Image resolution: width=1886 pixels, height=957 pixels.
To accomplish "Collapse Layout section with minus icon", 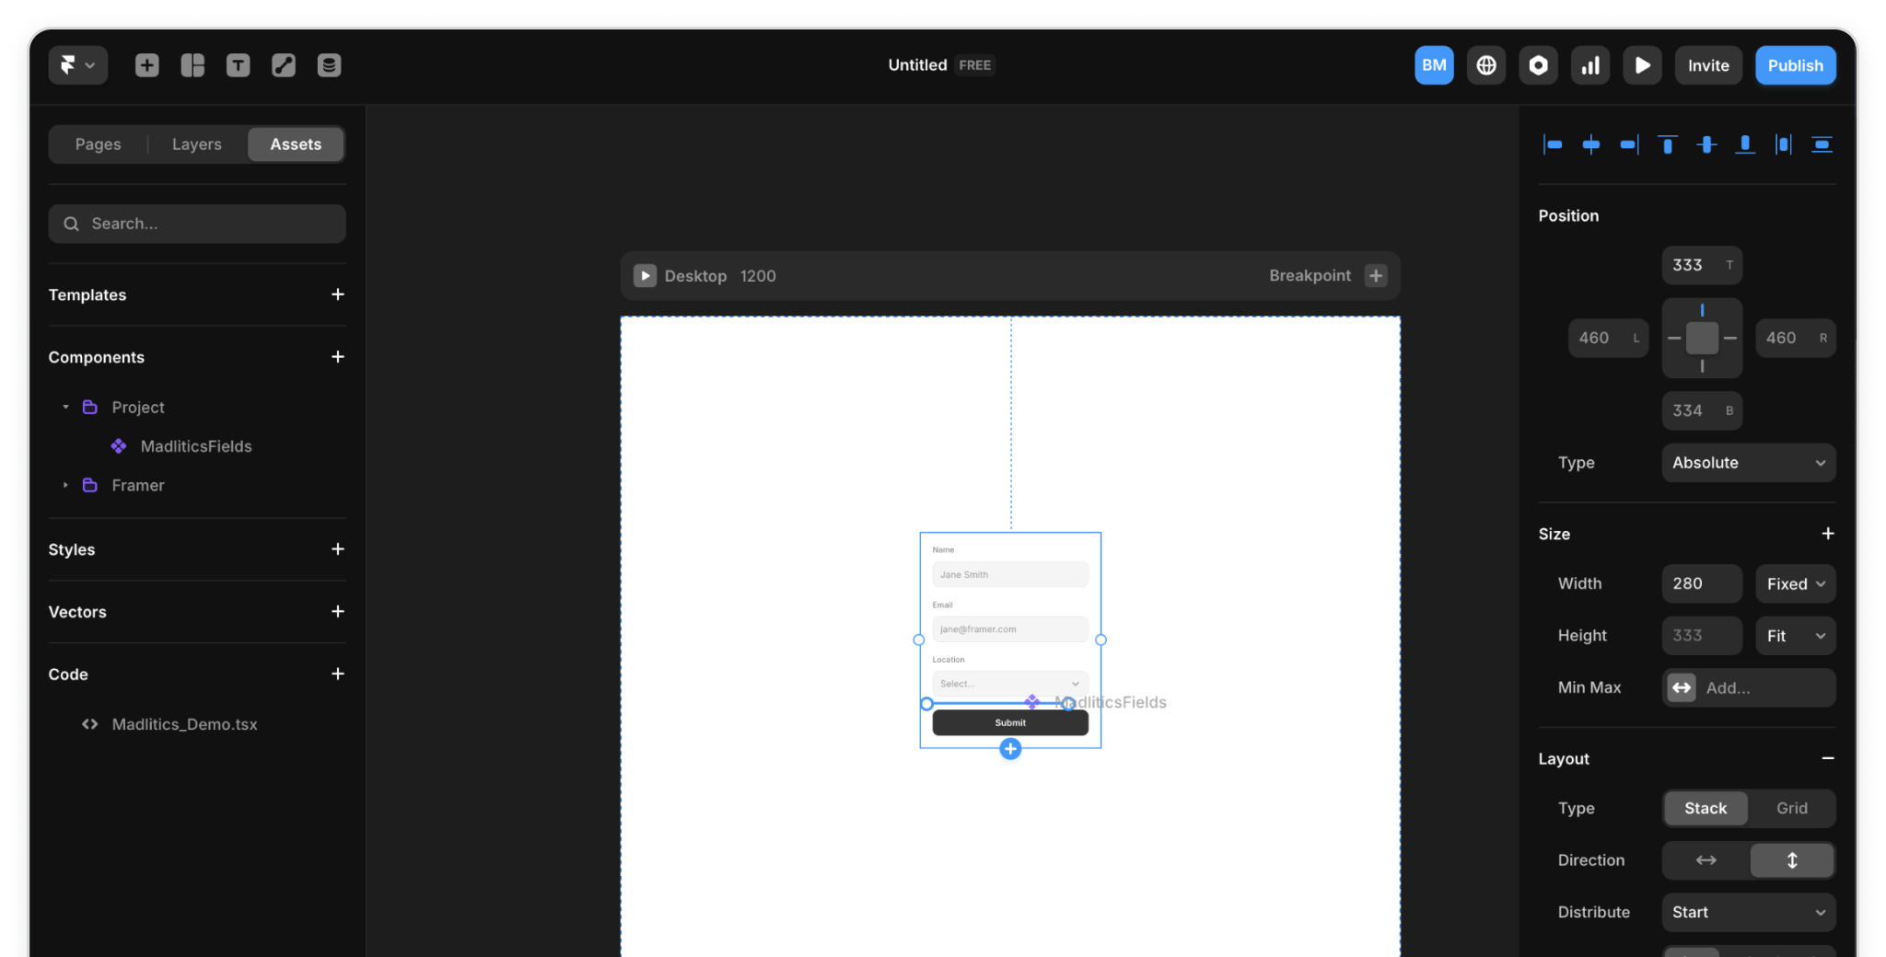I will [x=1828, y=758].
